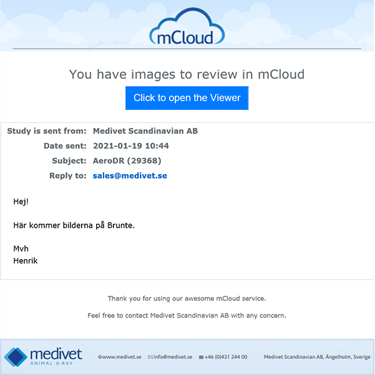Click the message line mentioning Brunte
This screenshot has width=375, height=375.
[x=74, y=225]
